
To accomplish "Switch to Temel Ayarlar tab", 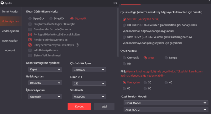I will 10,12.
